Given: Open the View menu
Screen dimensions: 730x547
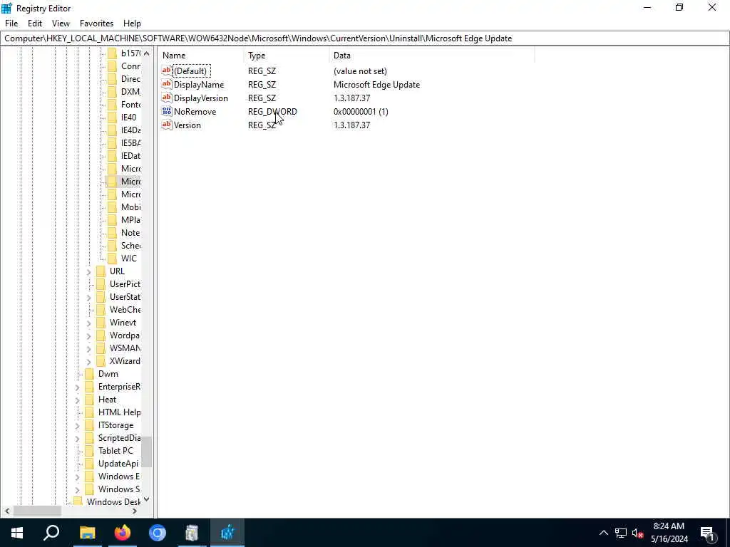Looking at the screenshot, I should pos(61,24).
